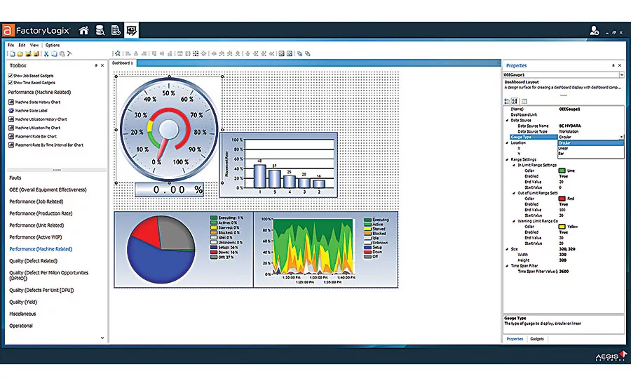Viewport: 631px width, 386px height.
Task: Select the Dashboard 1 tab
Action: pyautogui.click(x=123, y=63)
